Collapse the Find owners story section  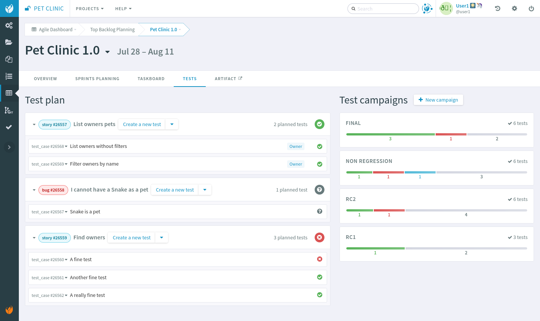pos(34,238)
